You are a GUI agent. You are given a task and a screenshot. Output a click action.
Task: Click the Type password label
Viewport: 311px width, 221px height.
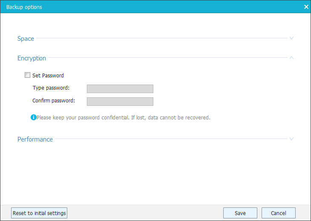tap(51, 88)
